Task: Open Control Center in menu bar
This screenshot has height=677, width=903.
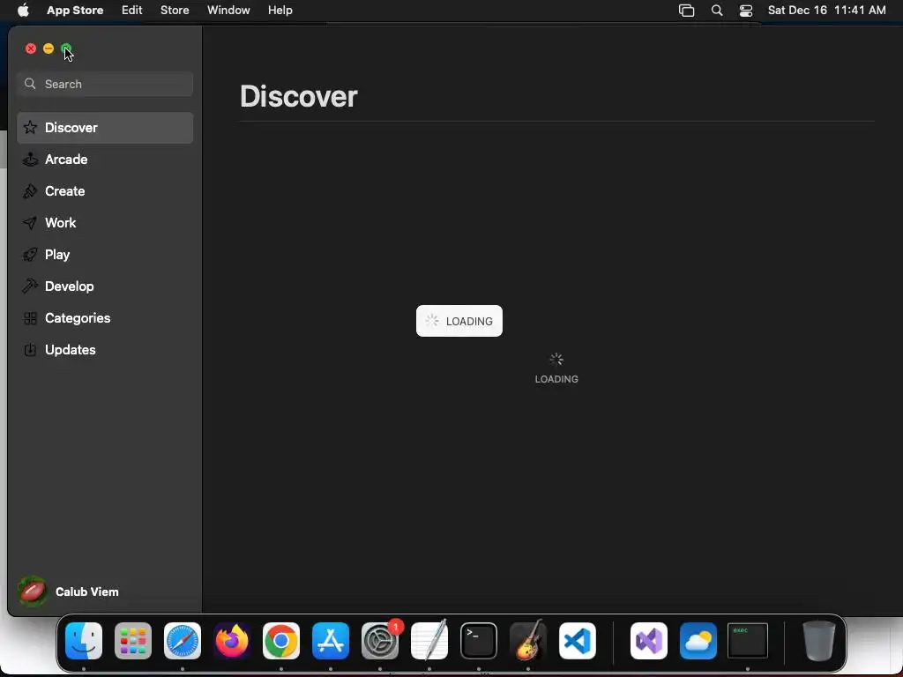Action: click(x=746, y=11)
